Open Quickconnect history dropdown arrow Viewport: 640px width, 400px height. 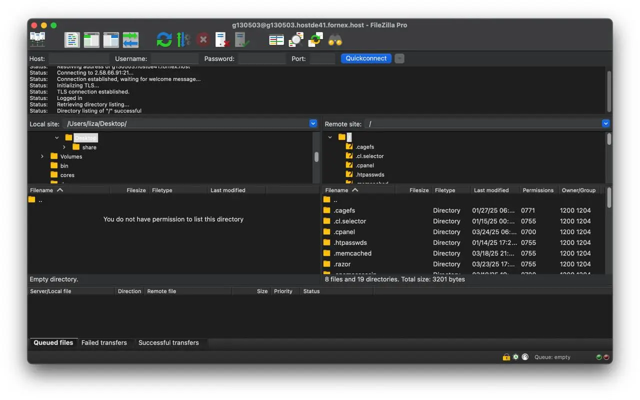(399, 58)
